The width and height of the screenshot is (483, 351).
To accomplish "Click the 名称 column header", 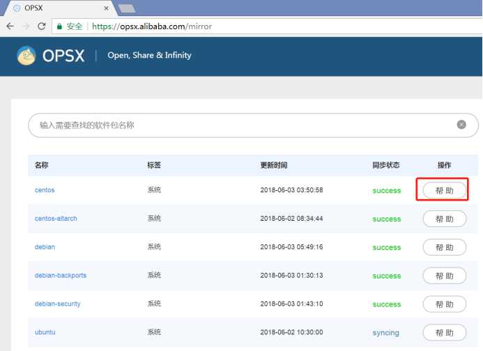I will [42, 165].
